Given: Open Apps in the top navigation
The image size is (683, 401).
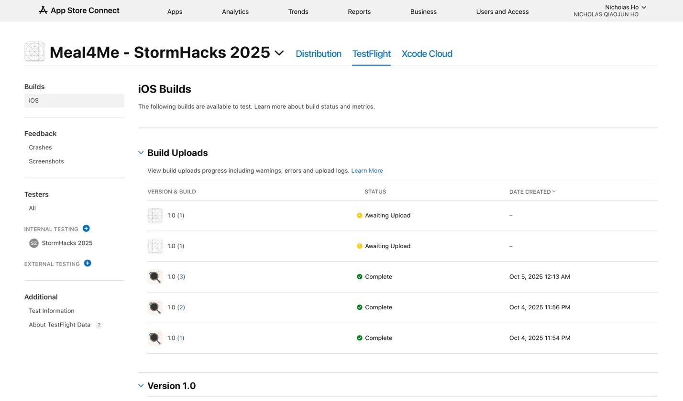Looking at the screenshot, I should [x=175, y=11].
